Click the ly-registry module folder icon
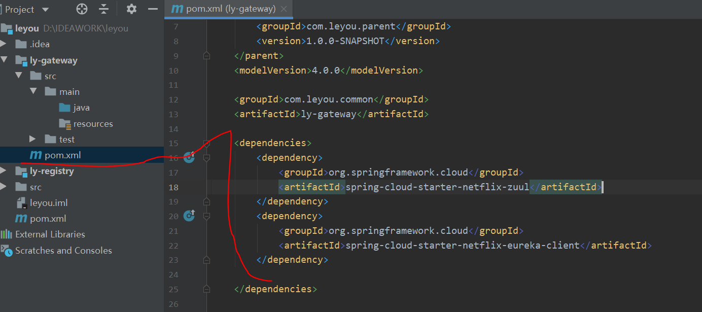Viewport: 702px width, 312px height. (21, 171)
